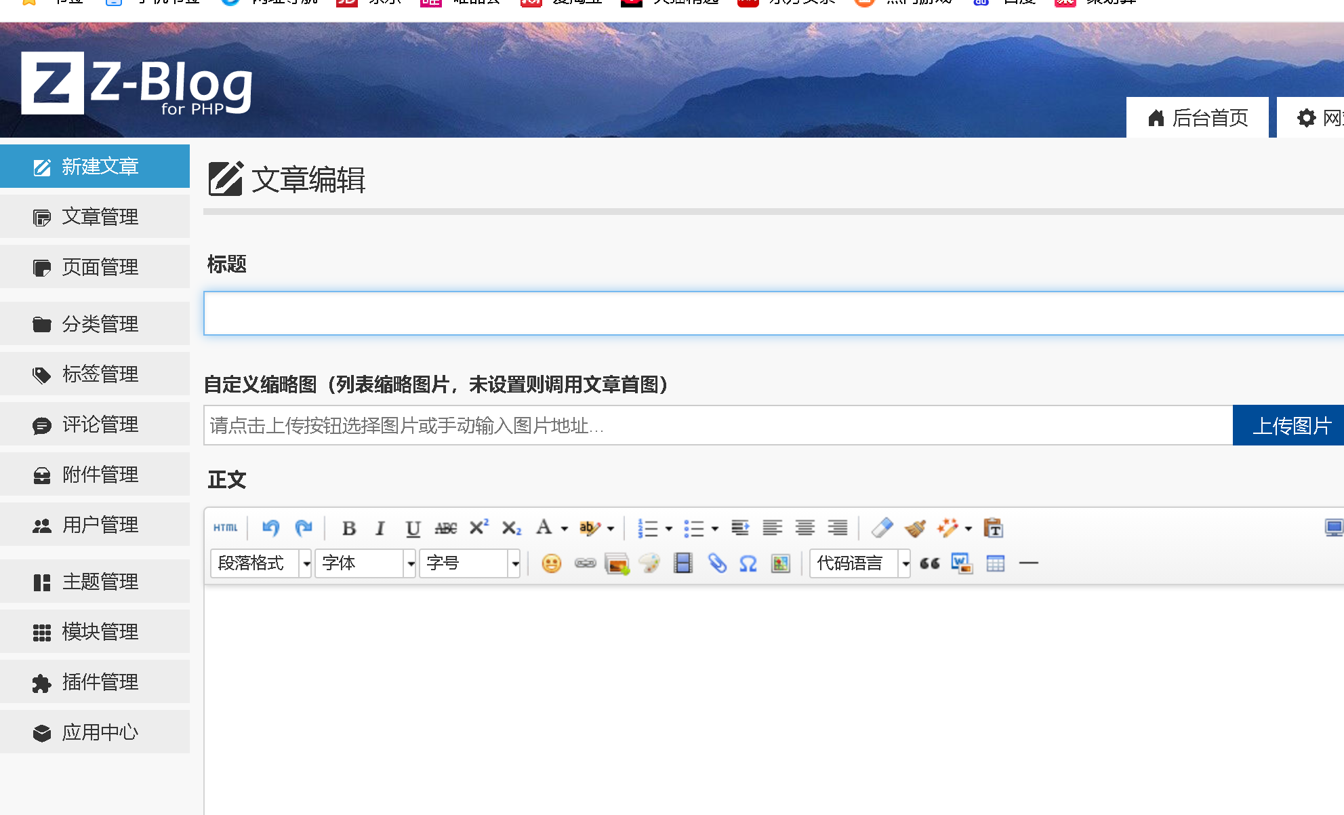Click inside the article title input field
The image size is (1344, 815).
(x=610, y=313)
